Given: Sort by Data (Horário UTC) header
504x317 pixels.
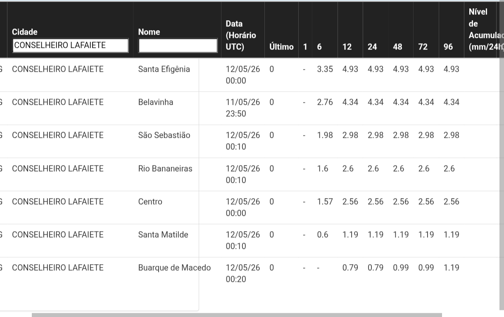Looking at the screenshot, I should [241, 35].
